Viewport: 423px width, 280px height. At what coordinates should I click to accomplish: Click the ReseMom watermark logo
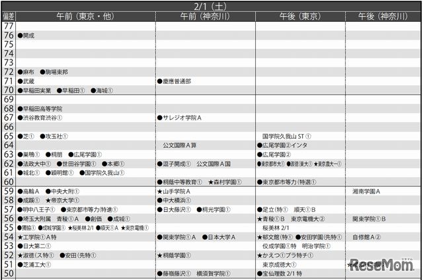click(x=382, y=265)
